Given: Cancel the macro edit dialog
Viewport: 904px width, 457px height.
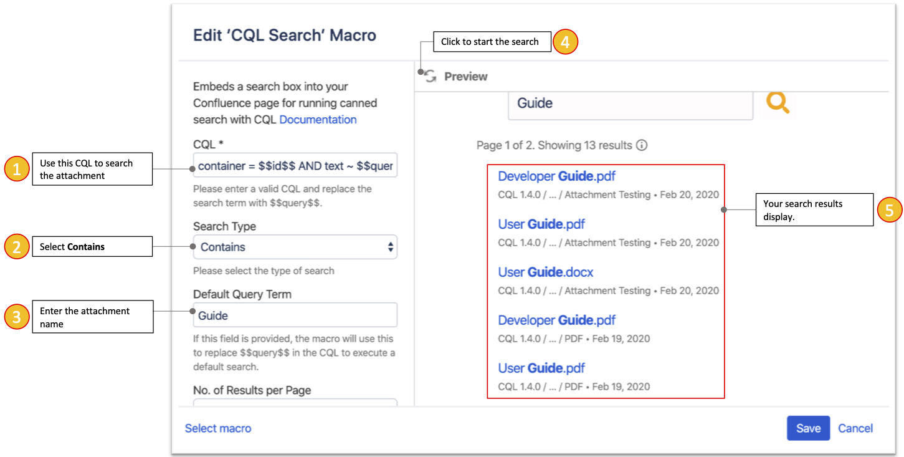Looking at the screenshot, I should 855,428.
